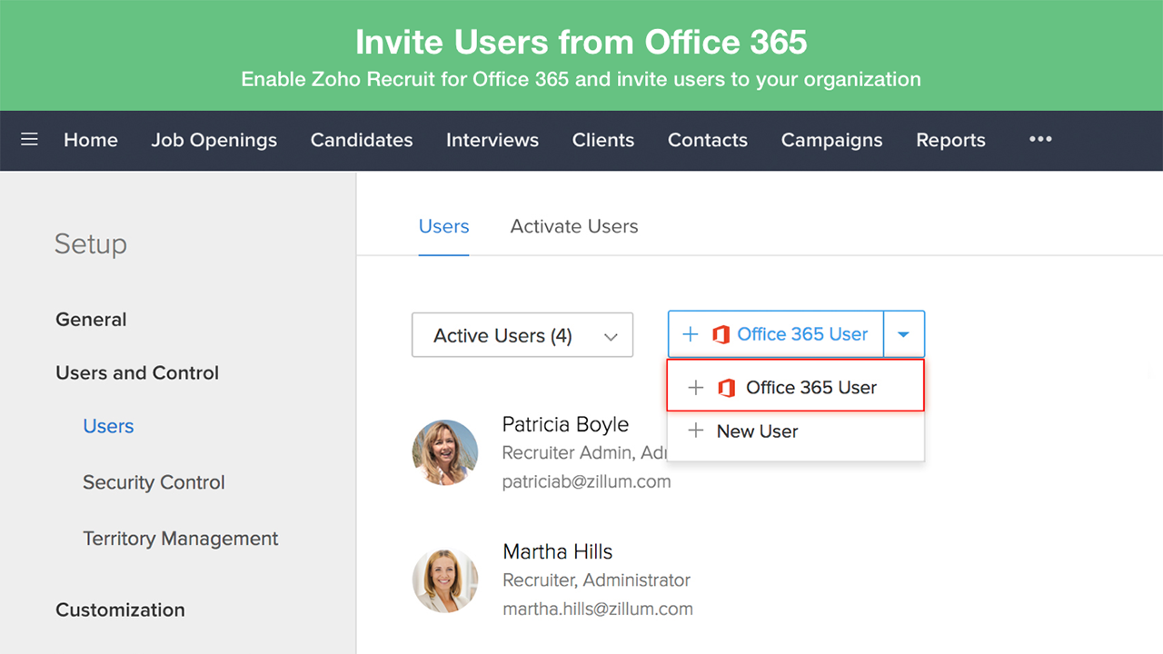Open Candidates module
The width and height of the screenshot is (1163, 654).
[362, 140]
